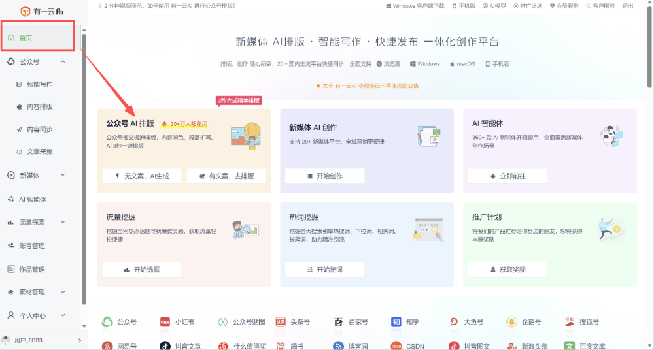
Task: Select the 头条号 platform icon
Action: (281, 322)
